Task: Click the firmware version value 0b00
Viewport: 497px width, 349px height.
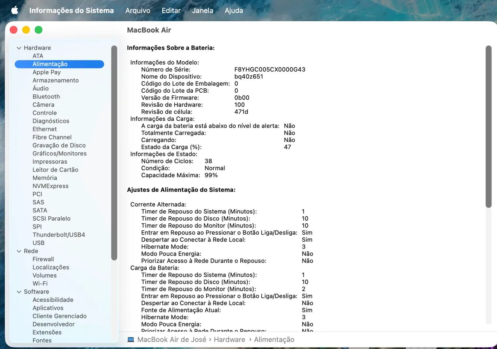Action: coord(242,98)
